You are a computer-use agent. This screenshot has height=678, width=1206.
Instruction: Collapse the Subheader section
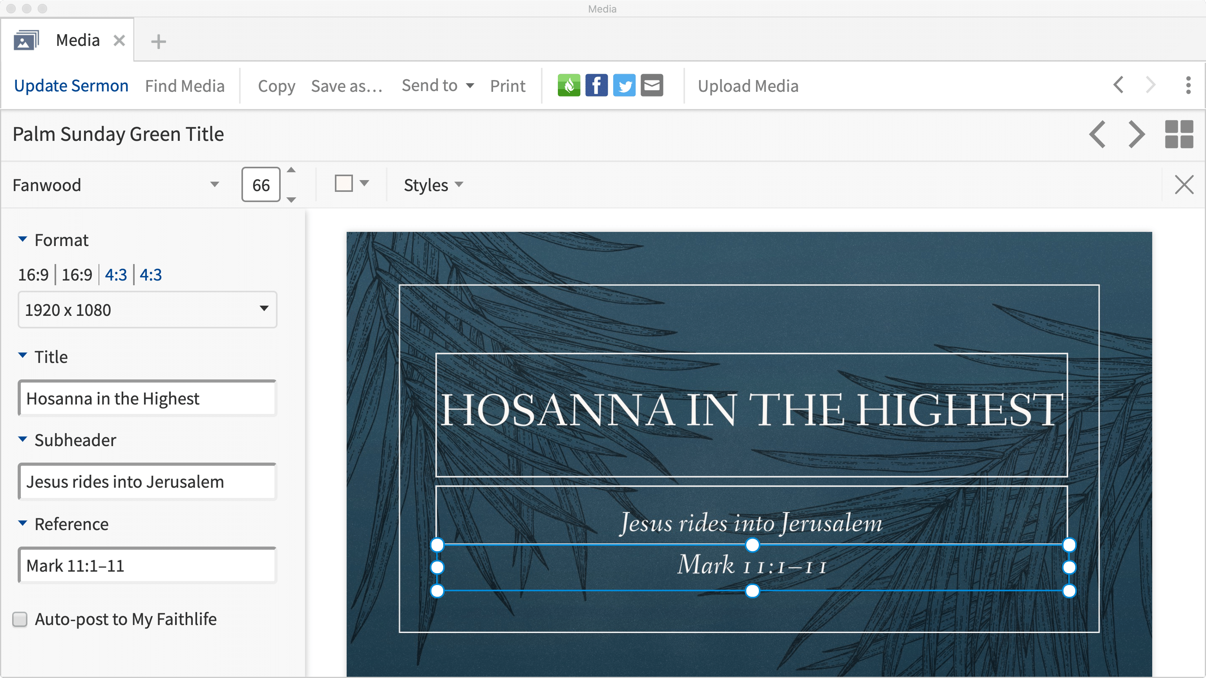[22, 439]
